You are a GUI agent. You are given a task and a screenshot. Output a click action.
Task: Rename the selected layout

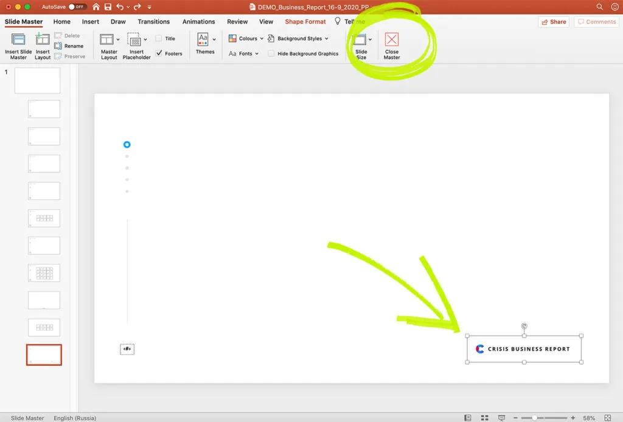69,46
